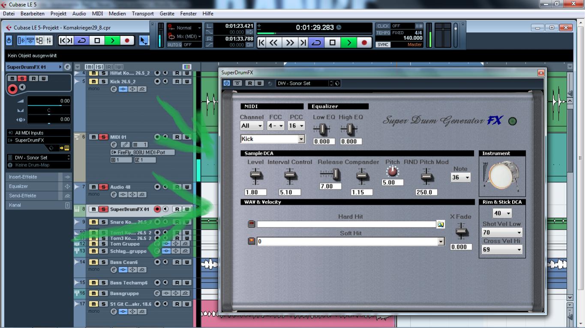
Task: Open the Mixer from the project toolbar
Action: (48, 41)
